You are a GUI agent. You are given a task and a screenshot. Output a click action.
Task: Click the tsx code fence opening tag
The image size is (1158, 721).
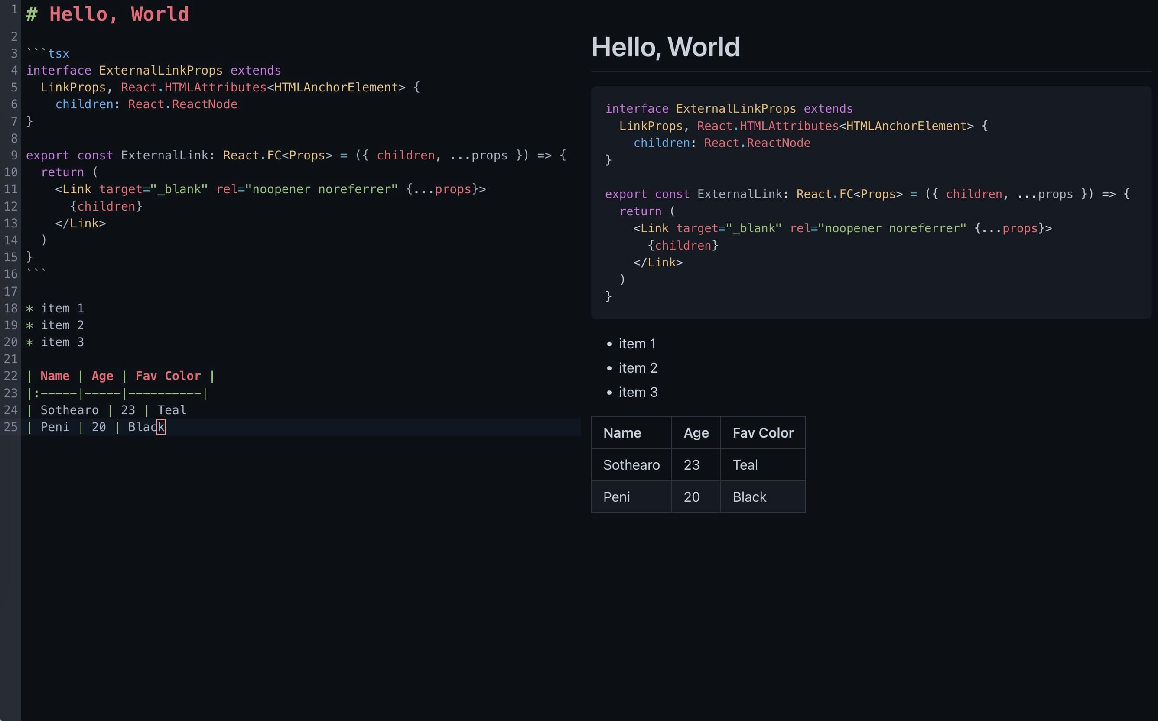(47, 52)
